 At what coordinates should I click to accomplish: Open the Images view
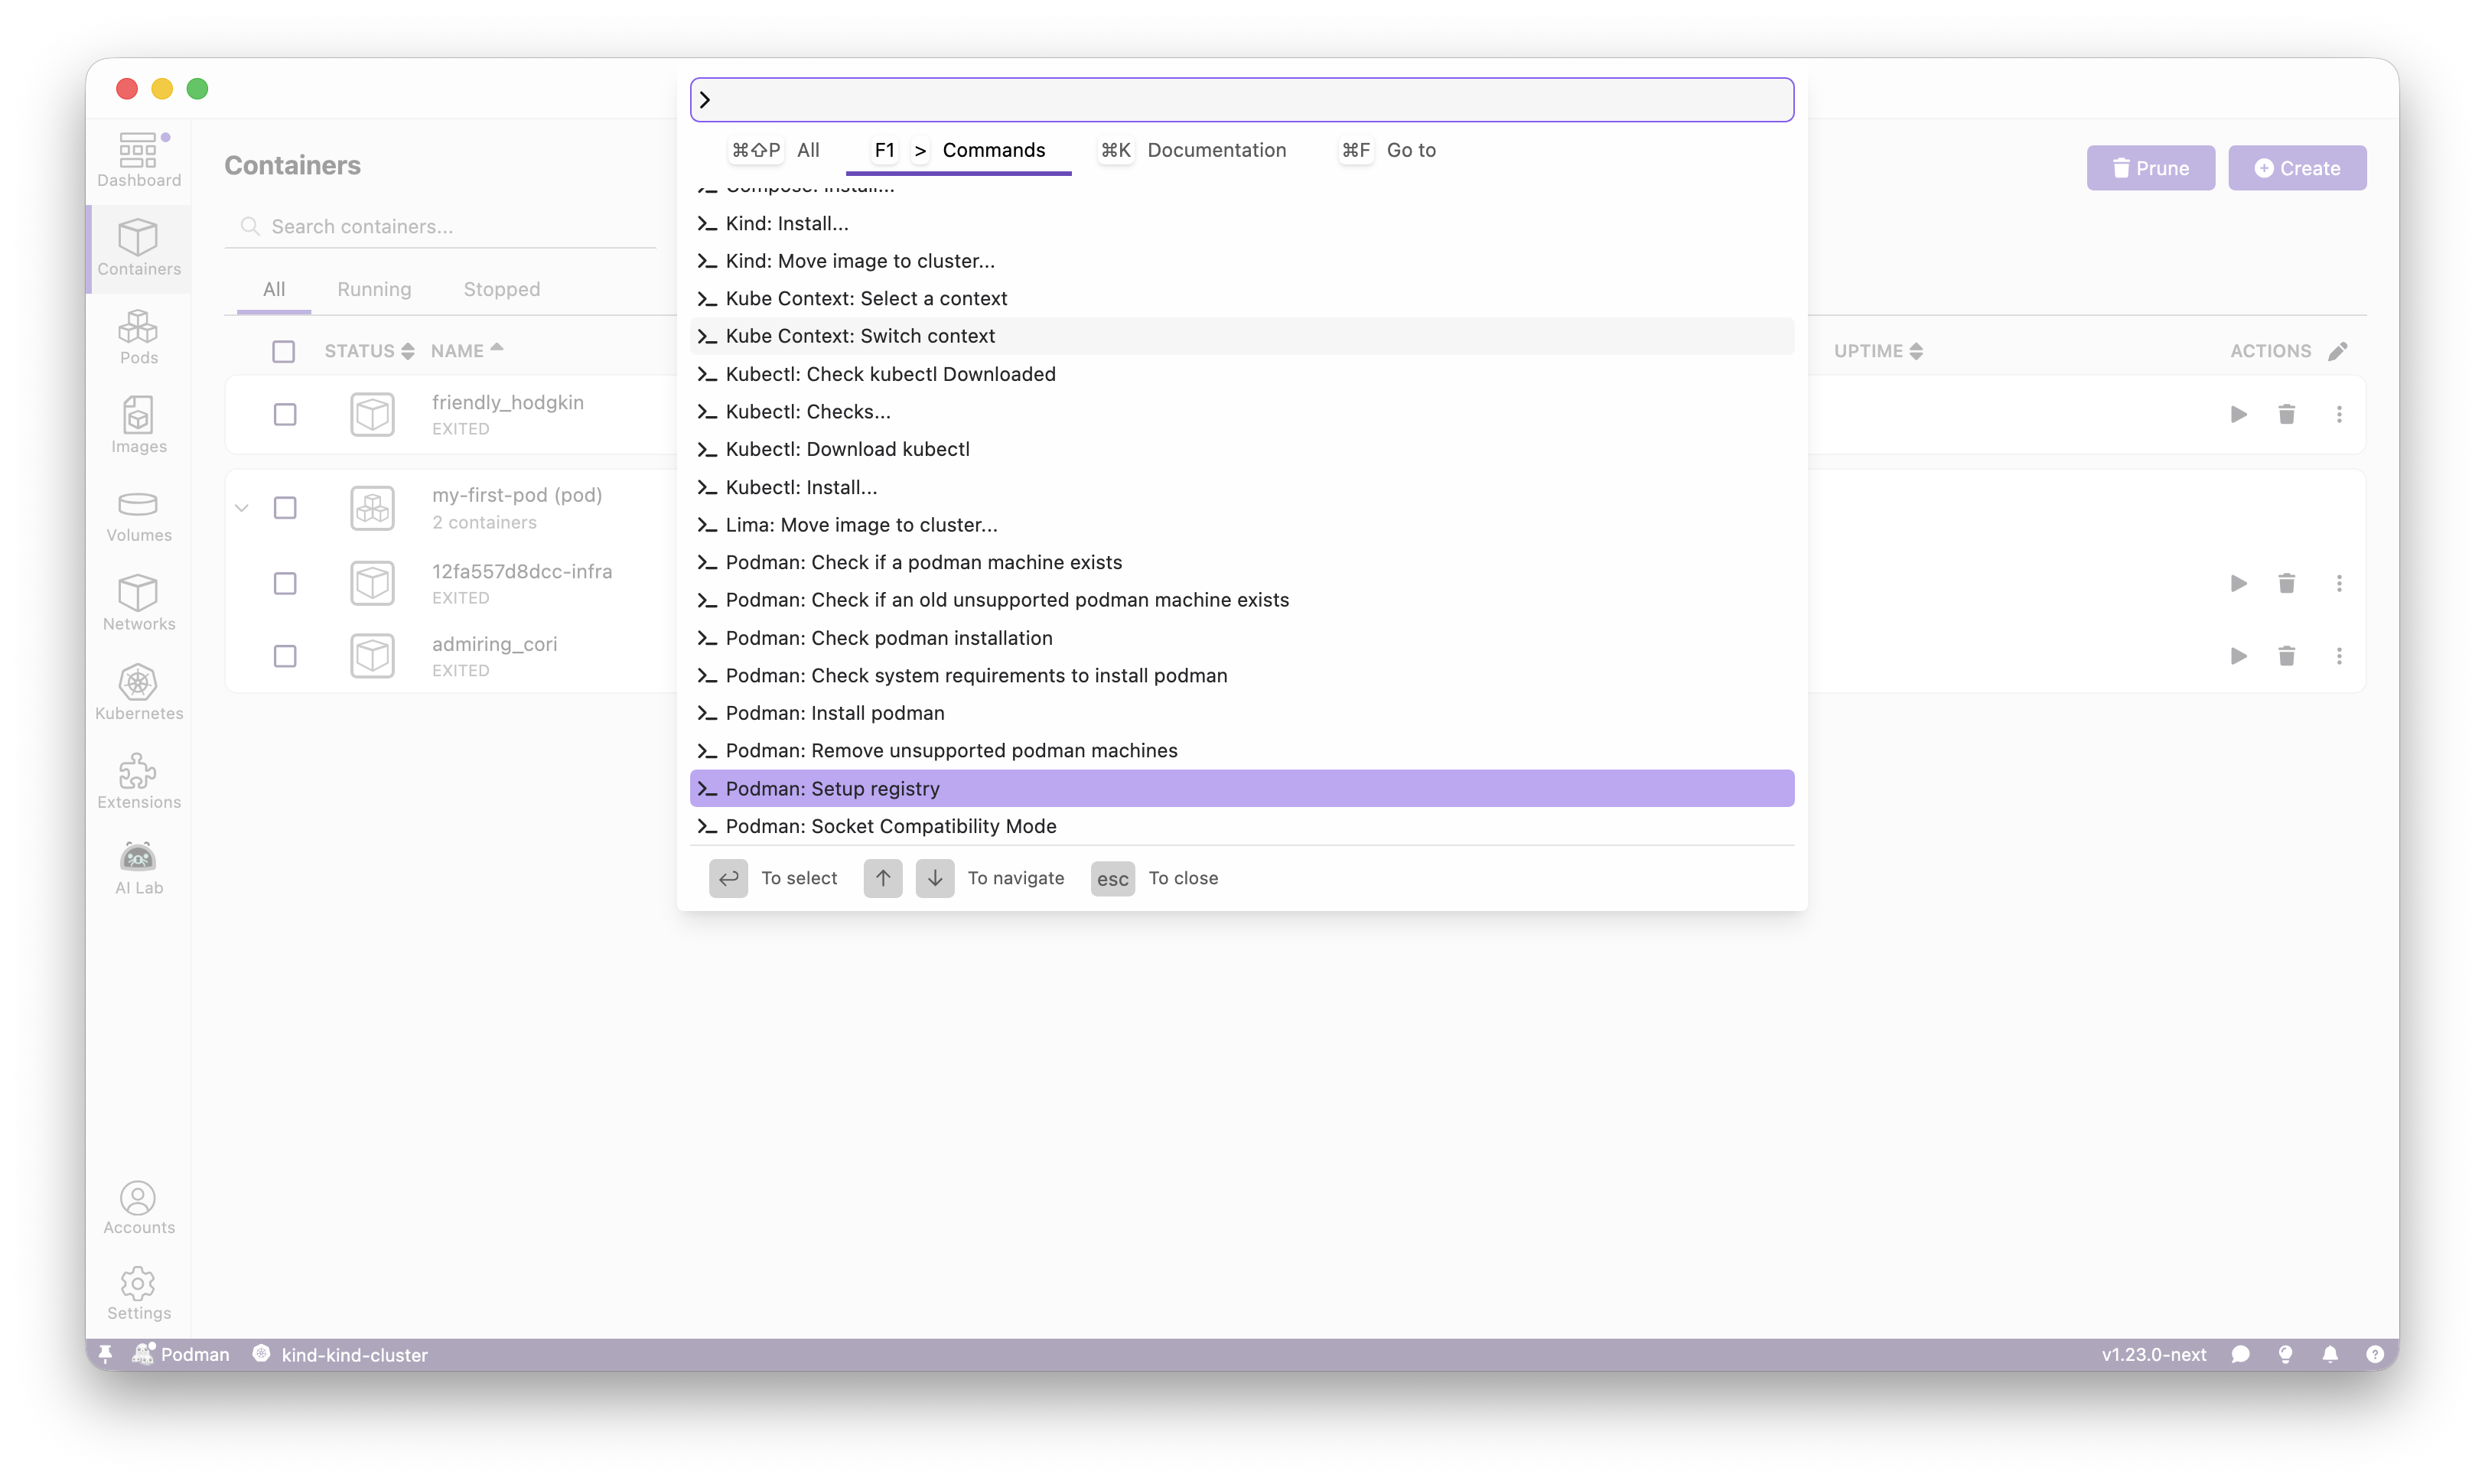click(x=138, y=424)
